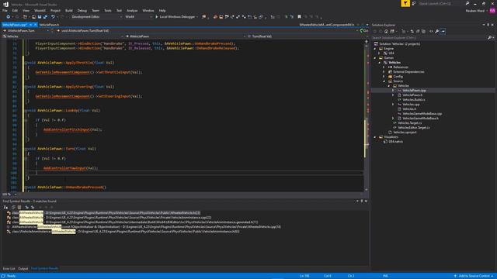Click the Search Solution Explorer field
The width and height of the screenshot is (497, 279).
[429, 38]
